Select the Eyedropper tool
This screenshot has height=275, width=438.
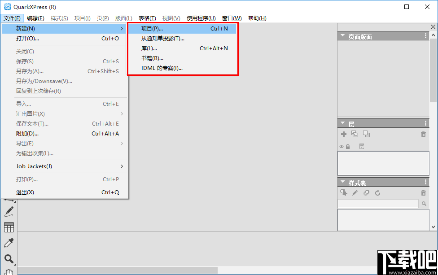click(9, 242)
